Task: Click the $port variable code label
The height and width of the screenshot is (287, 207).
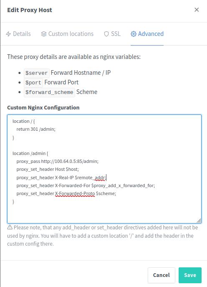Action: (x=33, y=83)
